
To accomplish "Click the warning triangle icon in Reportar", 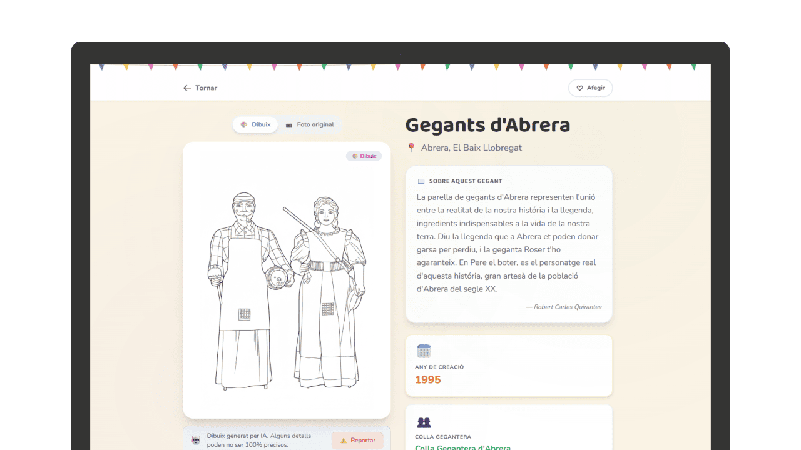I will (x=343, y=441).
